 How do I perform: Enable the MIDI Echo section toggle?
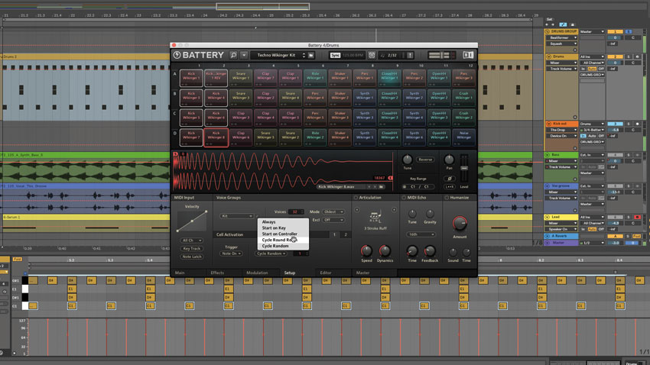(x=404, y=198)
